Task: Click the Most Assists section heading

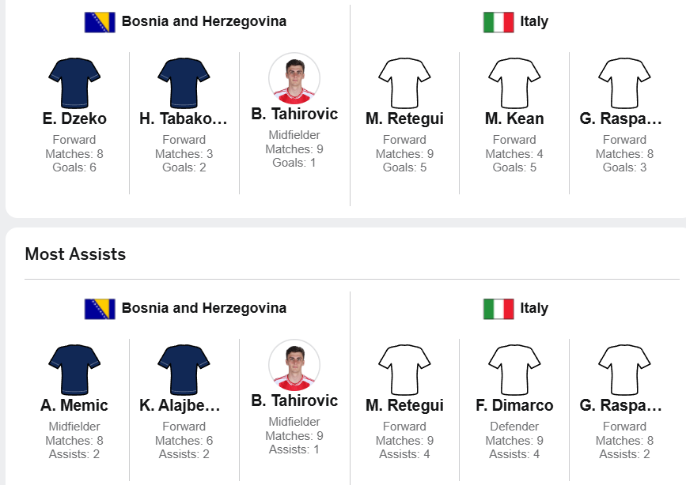Action: pos(75,254)
